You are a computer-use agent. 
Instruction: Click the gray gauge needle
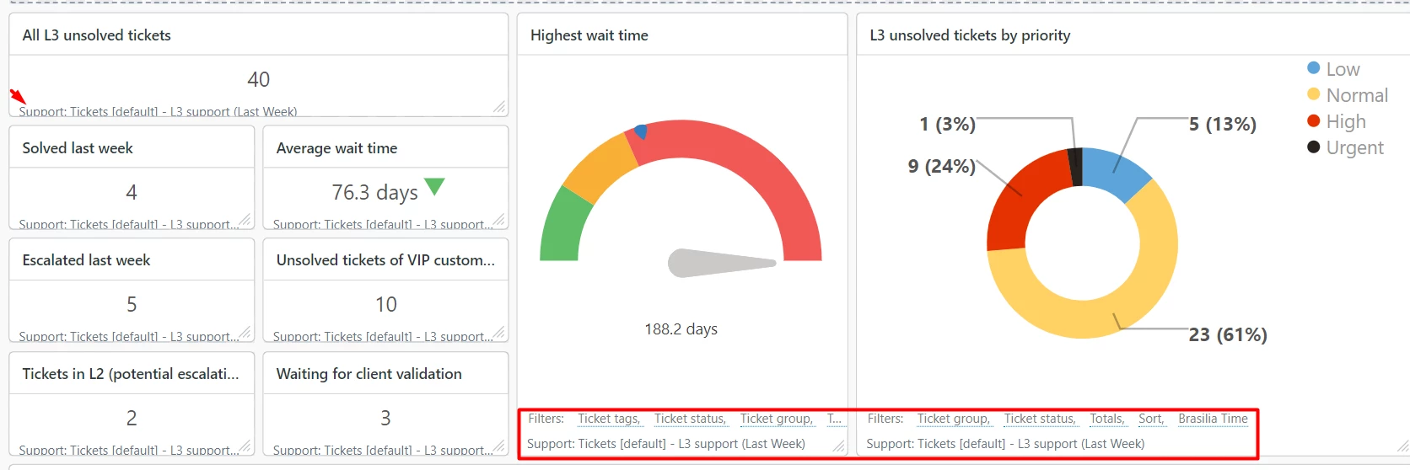click(721, 263)
